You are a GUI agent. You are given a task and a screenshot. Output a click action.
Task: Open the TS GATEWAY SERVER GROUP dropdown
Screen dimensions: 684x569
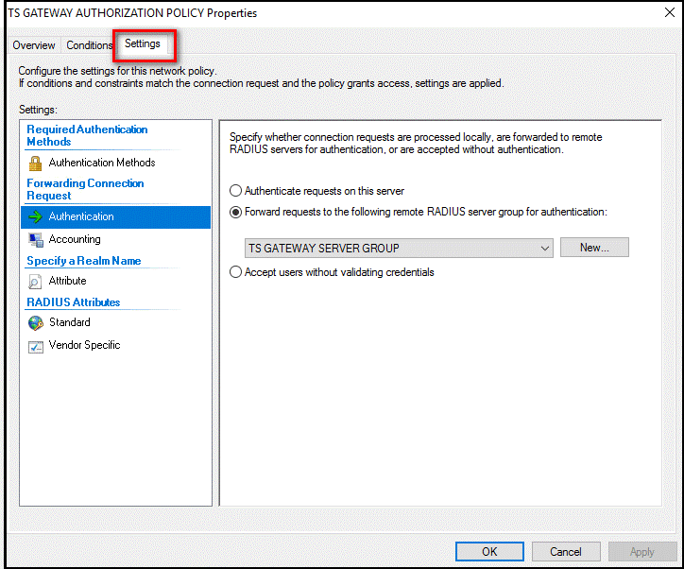tap(399, 248)
